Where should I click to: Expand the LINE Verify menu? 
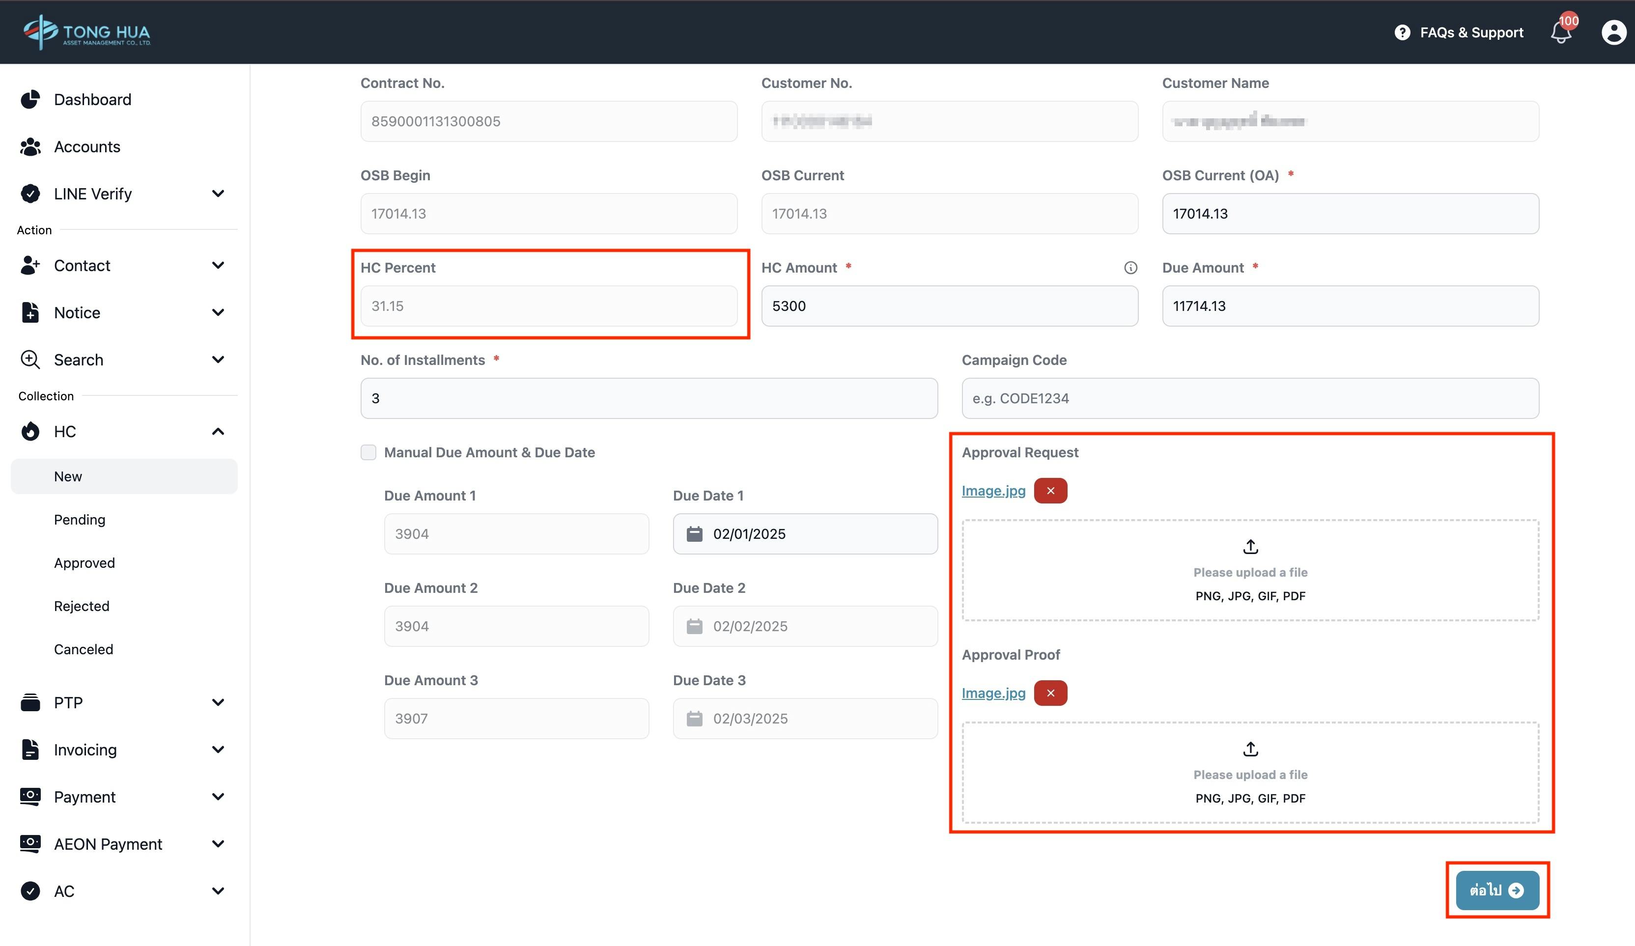(218, 194)
